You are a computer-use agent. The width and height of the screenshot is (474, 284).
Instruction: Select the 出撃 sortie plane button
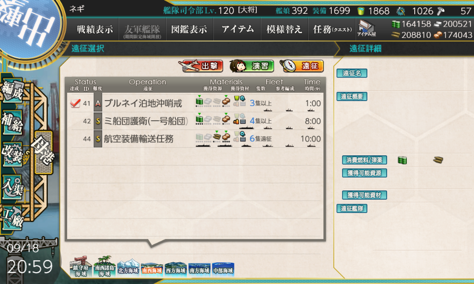tap(201, 66)
